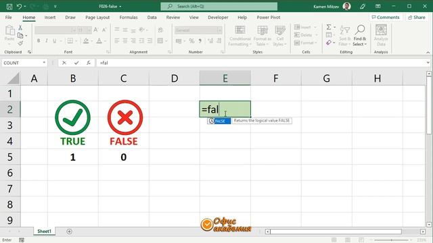433x243 pixels.
Task: Cancel formula entry with the X icon
Action: [64, 63]
